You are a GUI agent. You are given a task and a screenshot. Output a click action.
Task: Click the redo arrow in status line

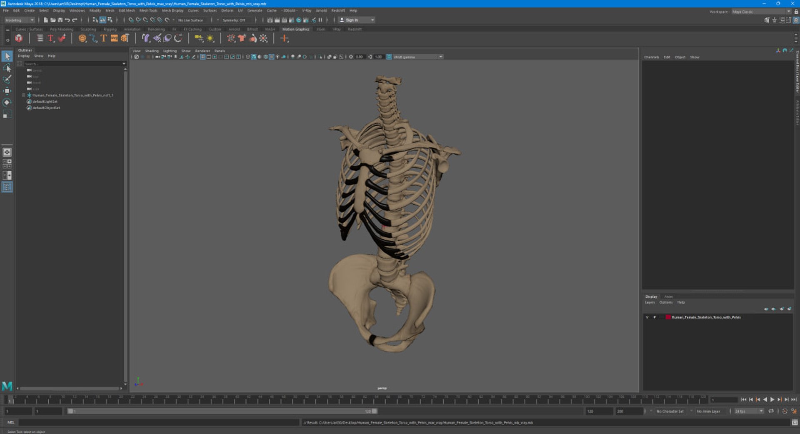(75, 20)
